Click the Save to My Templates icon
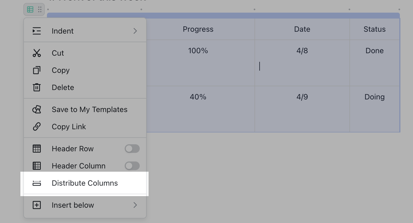This screenshot has height=223, width=413. pos(37,109)
